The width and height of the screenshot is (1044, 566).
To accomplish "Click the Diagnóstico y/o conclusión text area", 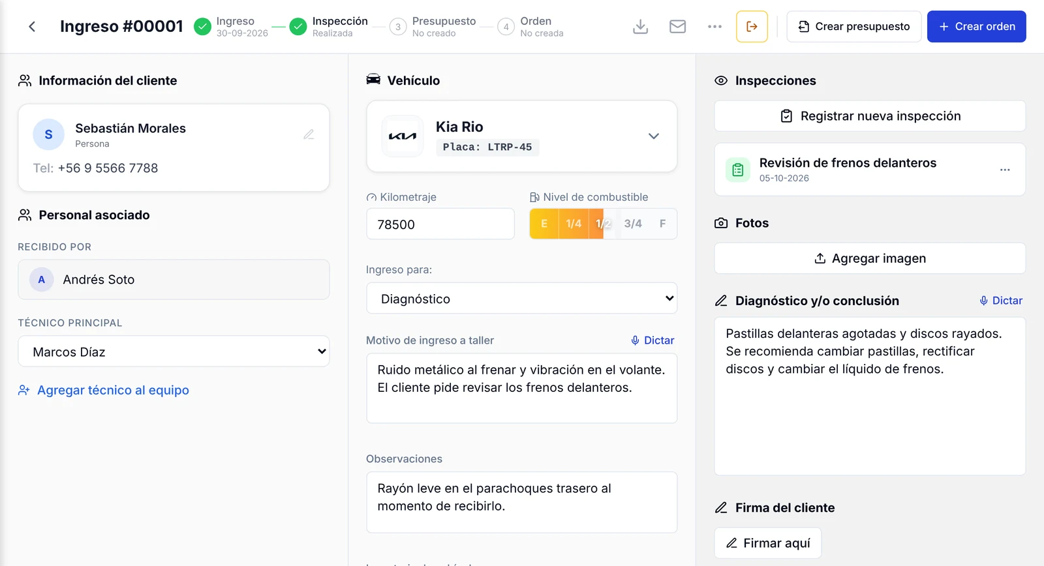I will [x=870, y=396].
